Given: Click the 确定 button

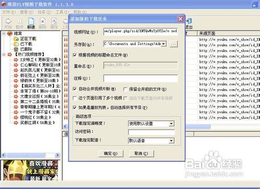Looking at the screenshot, I should pyautogui.click(x=111, y=154).
